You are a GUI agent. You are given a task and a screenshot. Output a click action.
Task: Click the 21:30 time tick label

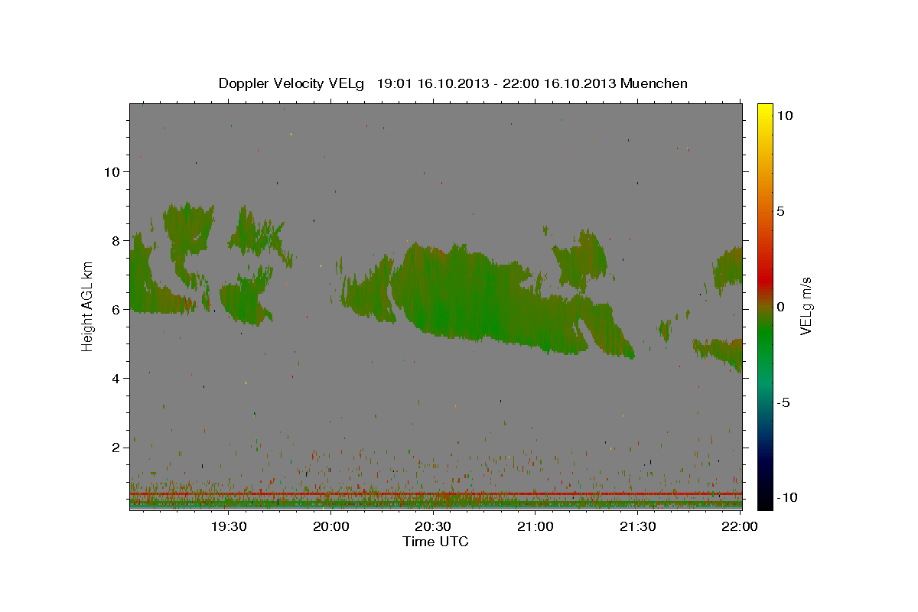pos(637,526)
